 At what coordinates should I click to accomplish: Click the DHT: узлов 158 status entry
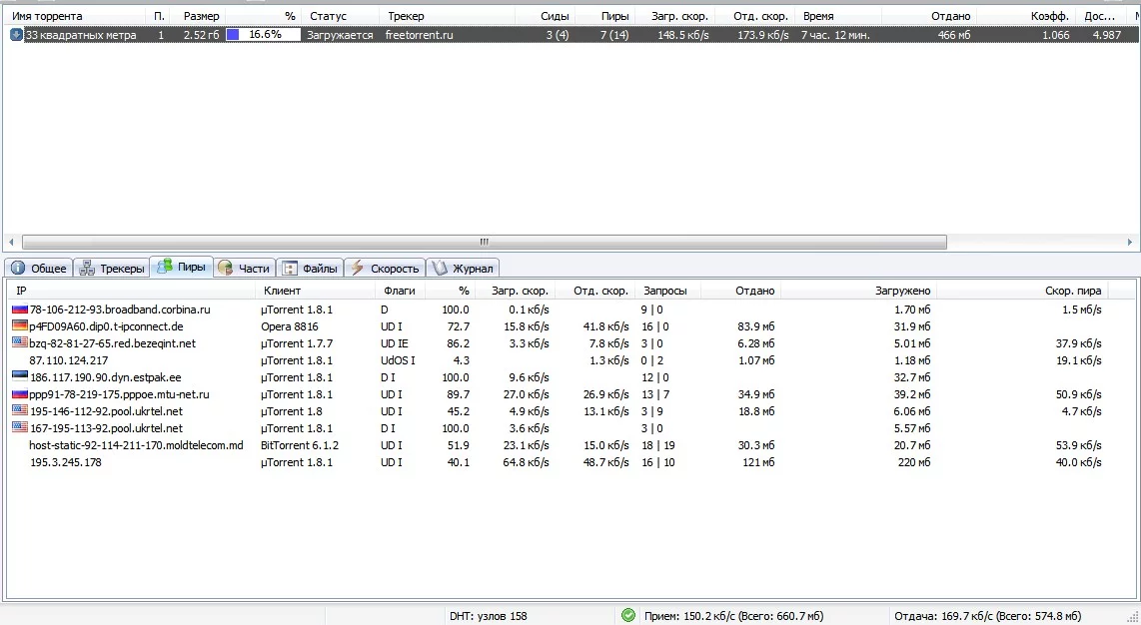[x=489, y=616]
